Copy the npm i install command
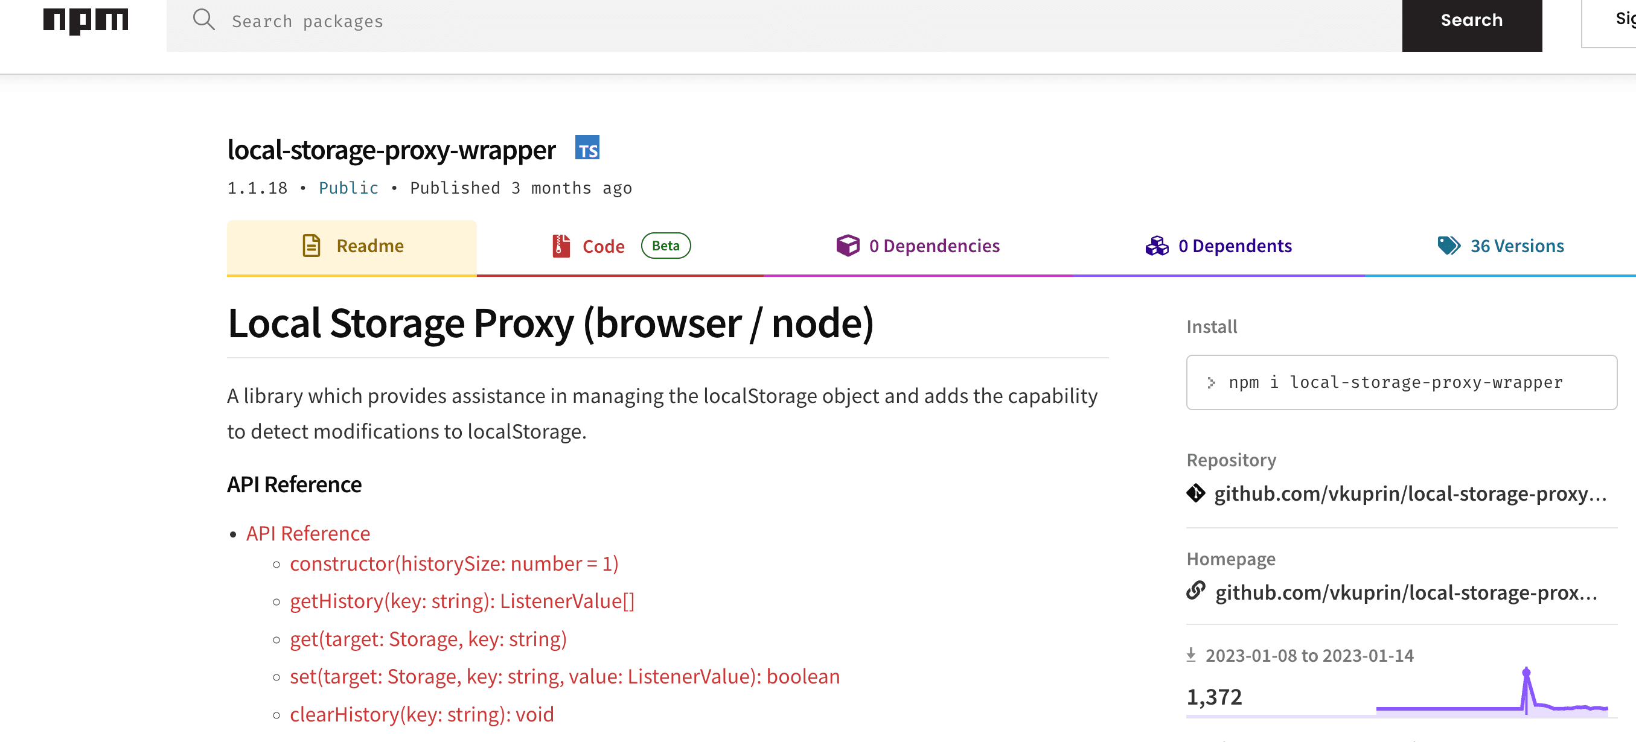 1401,382
